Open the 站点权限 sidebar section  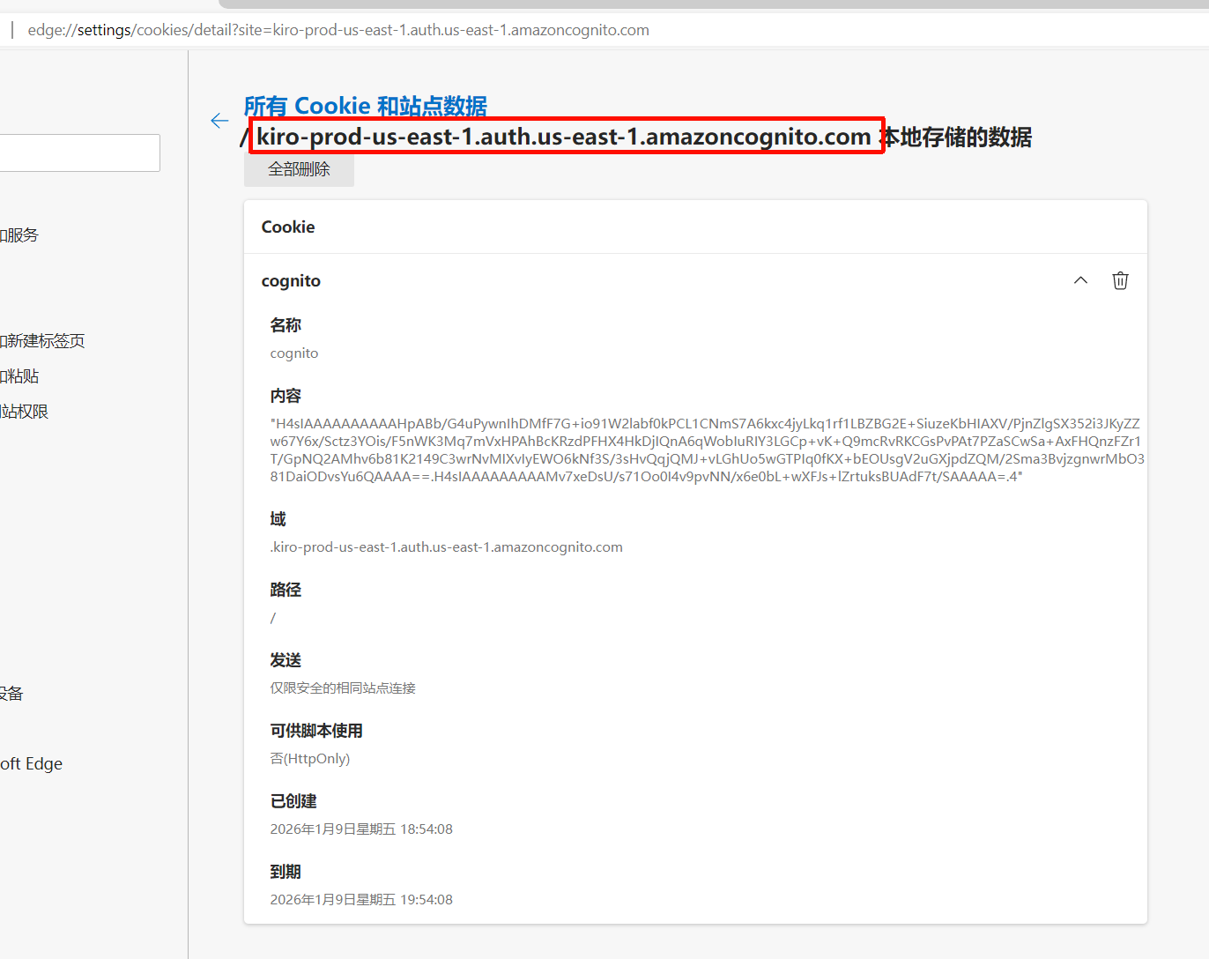pos(24,412)
